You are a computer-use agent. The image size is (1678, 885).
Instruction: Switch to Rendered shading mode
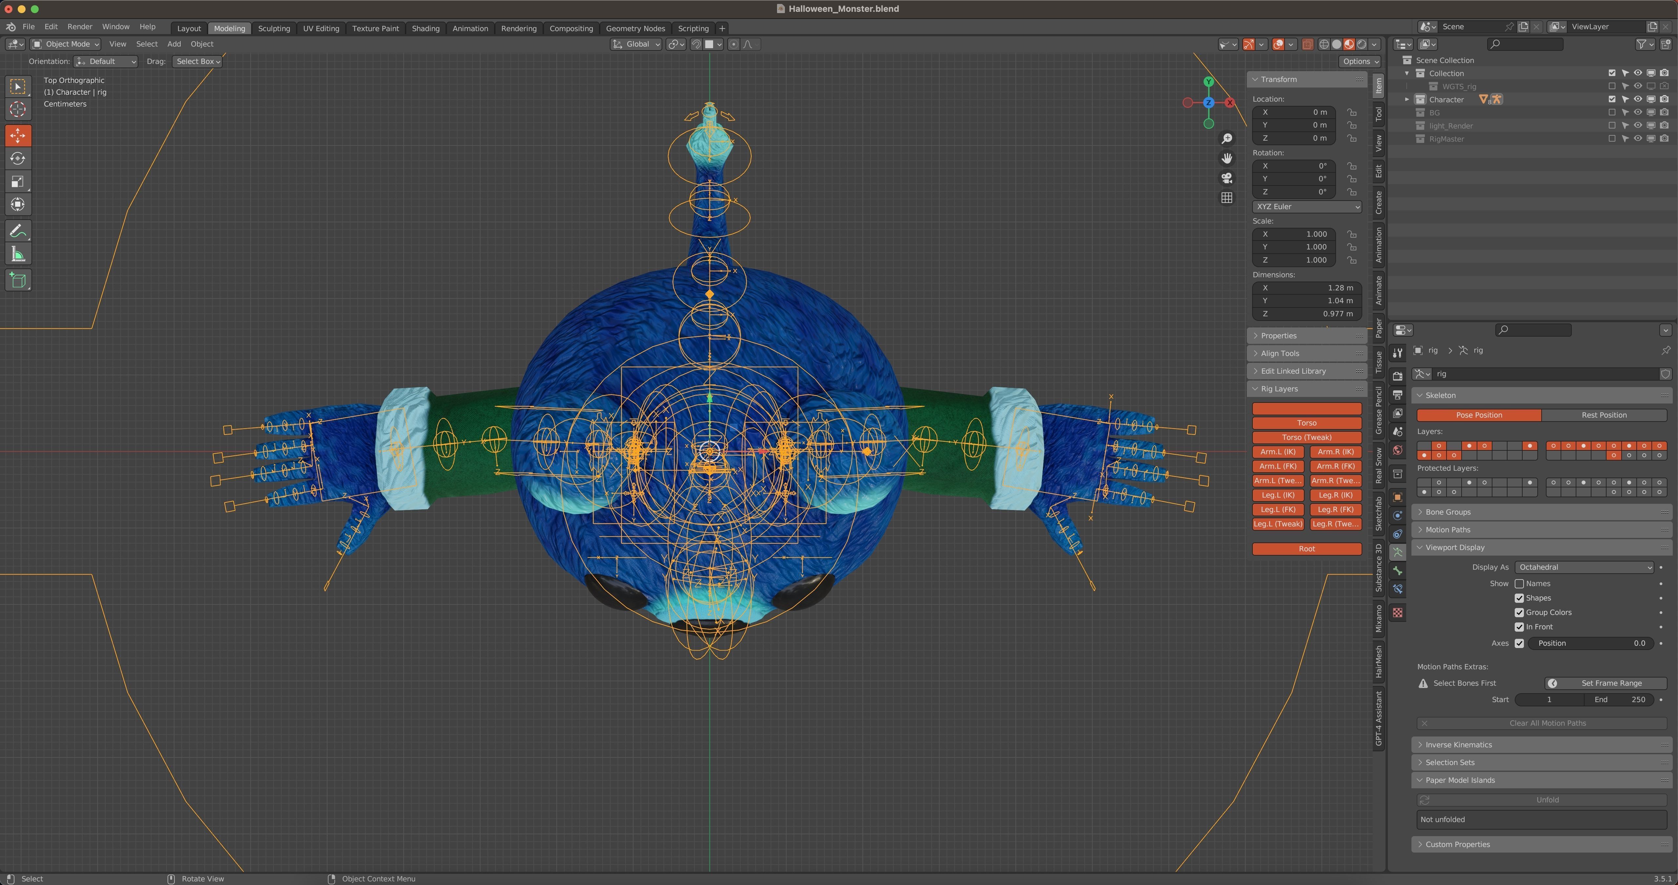(1361, 44)
